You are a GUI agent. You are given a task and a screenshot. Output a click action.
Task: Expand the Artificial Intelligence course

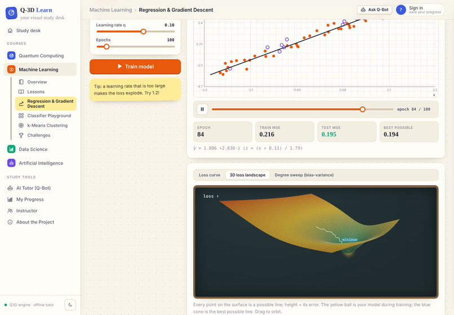40,163
